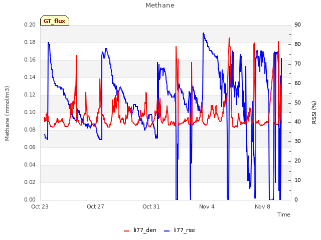Click the 0.18 methane axis value

[x=30, y=42]
